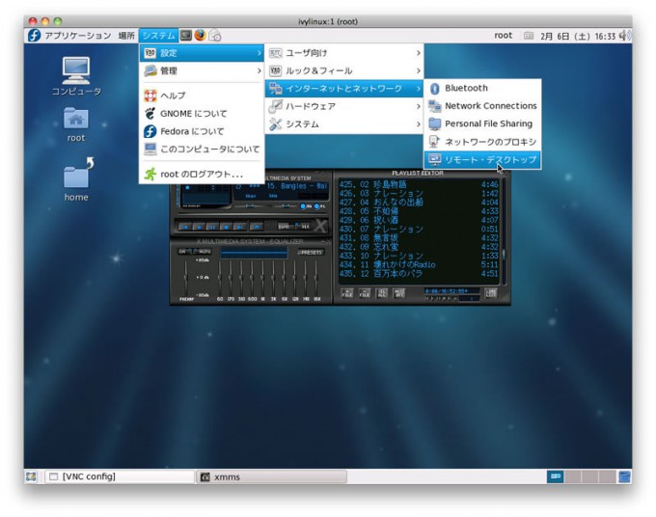656x517 pixels.
Task: Open Personal File Sharing menu item
Action: pos(482,123)
